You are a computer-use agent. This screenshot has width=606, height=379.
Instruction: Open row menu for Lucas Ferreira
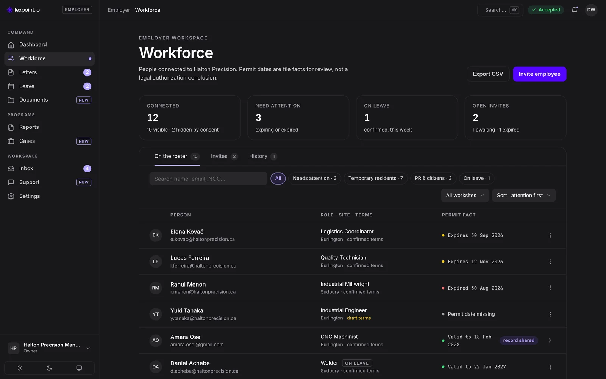tap(550, 262)
